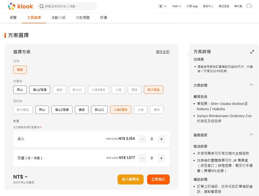Image resolution: width=259 pixels, height=196 pixels.
Task: Select 單程 direction option
Action: coord(20,70)
